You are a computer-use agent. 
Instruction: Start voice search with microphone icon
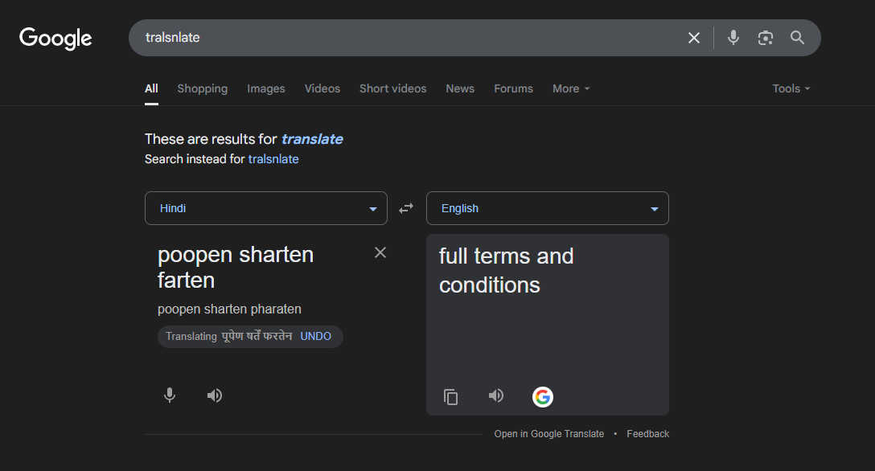733,37
